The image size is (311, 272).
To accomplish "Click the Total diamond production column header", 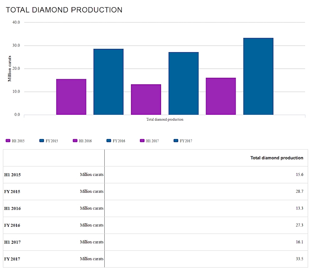I will point(276,158).
